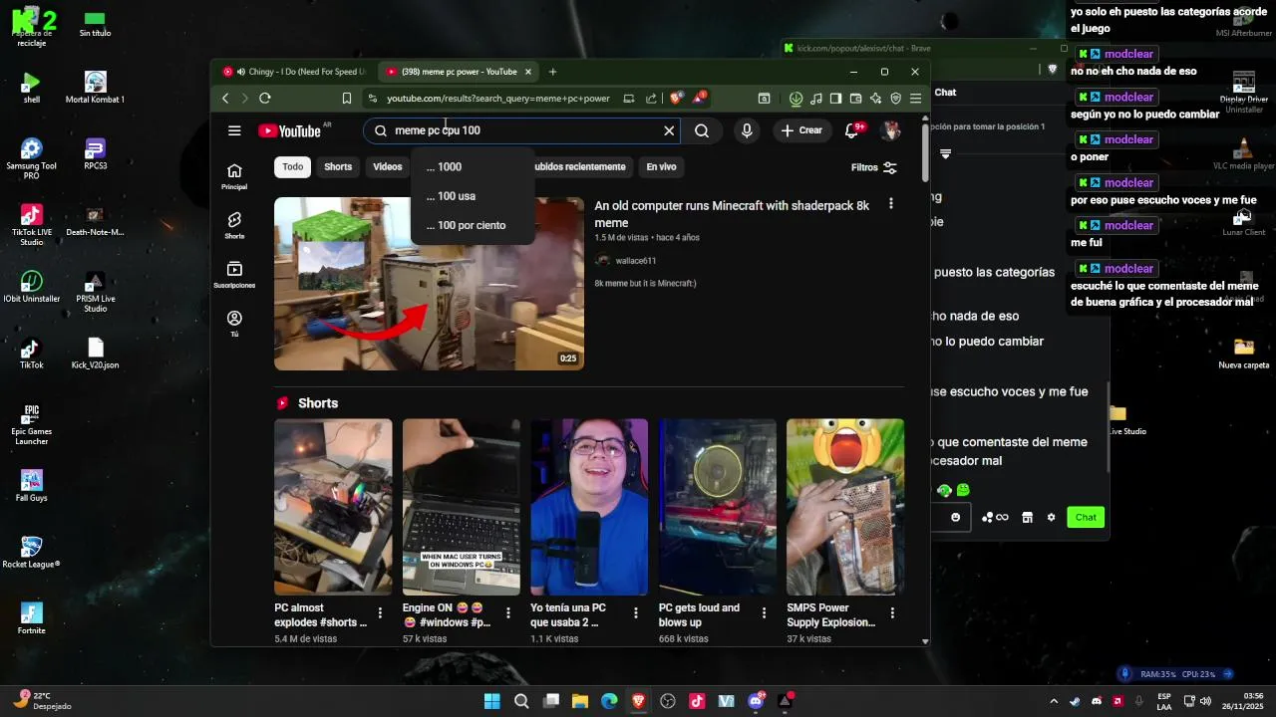Bookmark this page in Brave

(x=346, y=98)
